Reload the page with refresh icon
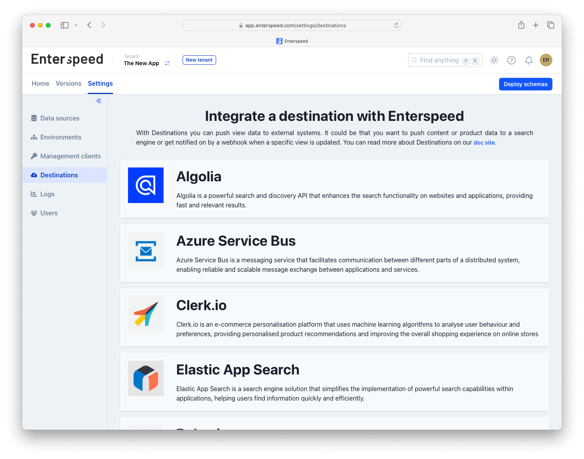The height and width of the screenshot is (459, 584). click(396, 25)
